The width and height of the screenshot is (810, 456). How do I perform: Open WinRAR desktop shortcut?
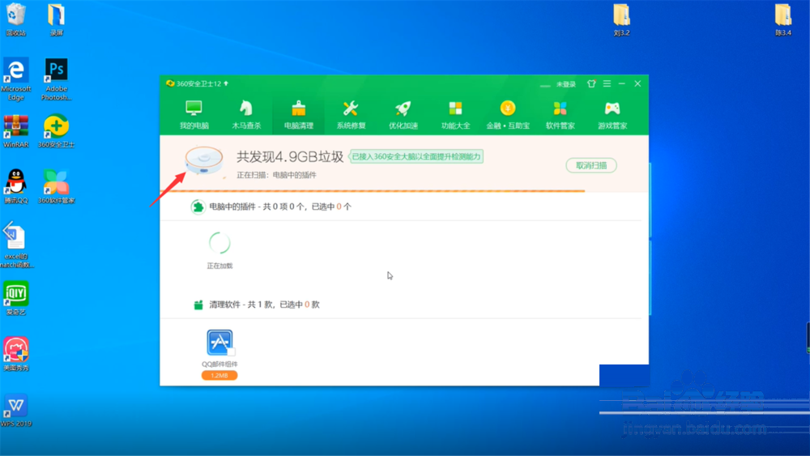[x=16, y=132]
